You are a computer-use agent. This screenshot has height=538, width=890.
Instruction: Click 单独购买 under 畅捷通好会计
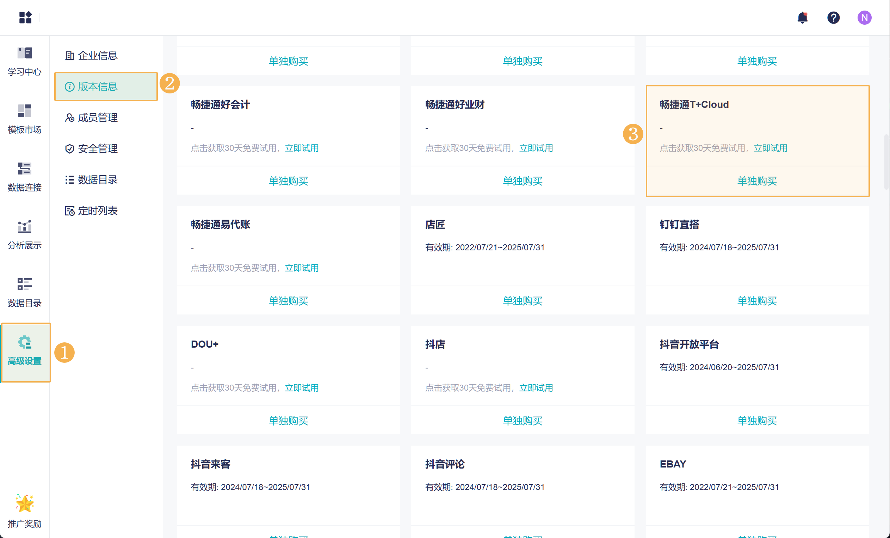(x=288, y=181)
